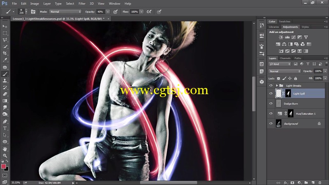Screen dimensions: 329x185
Task: Toggle the Brush panel button
Action: click(33, 12)
